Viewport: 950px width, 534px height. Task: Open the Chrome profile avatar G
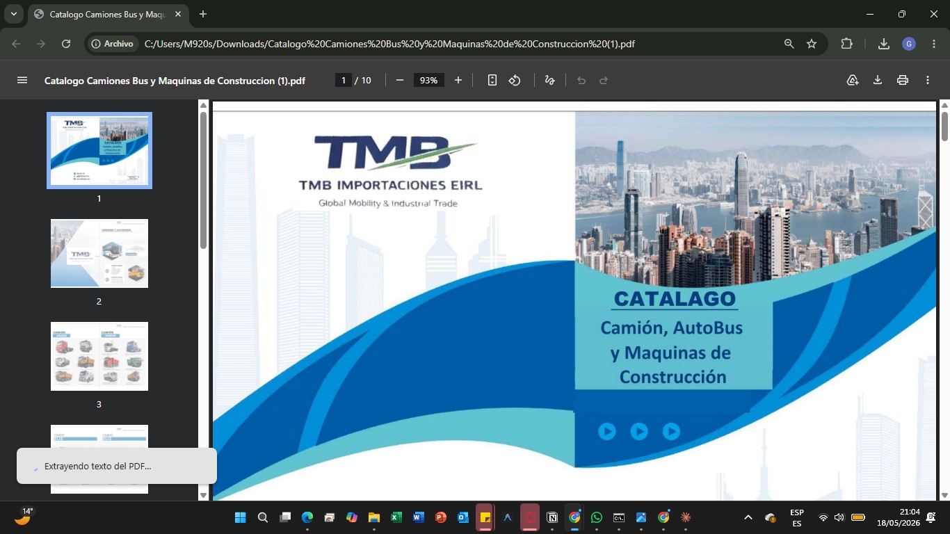(909, 44)
